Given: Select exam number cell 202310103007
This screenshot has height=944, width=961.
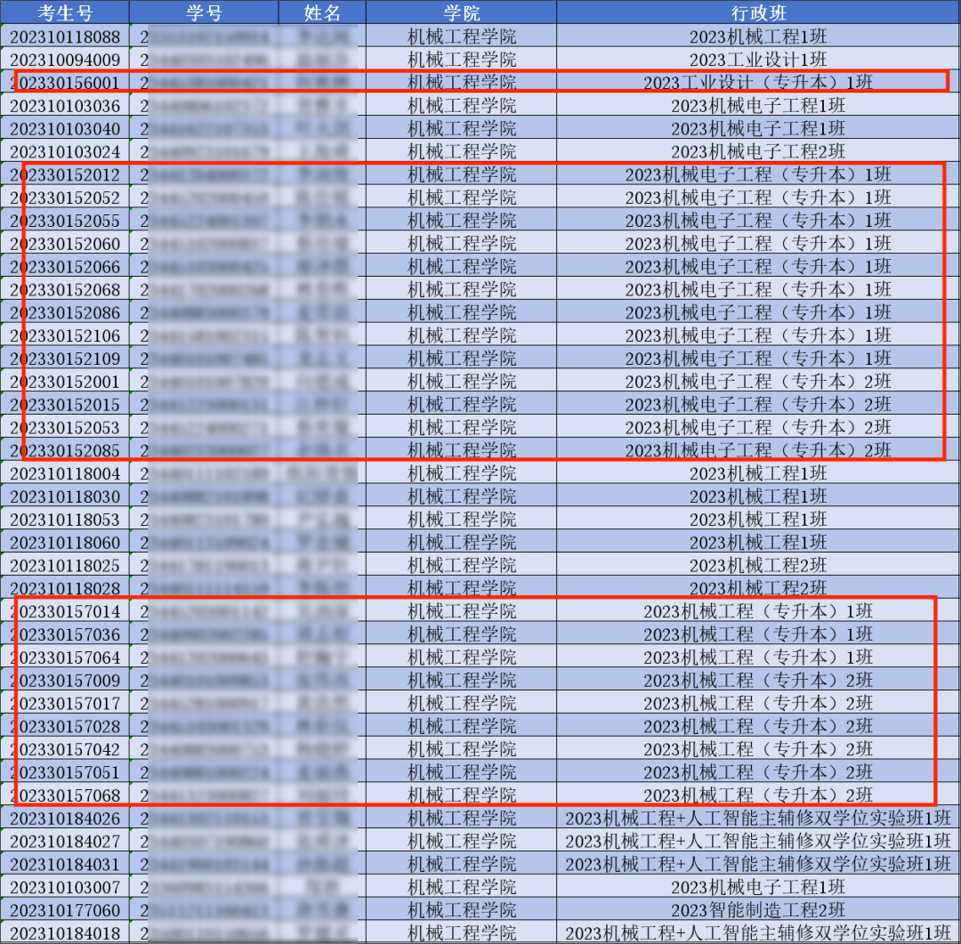Looking at the screenshot, I should [x=65, y=887].
